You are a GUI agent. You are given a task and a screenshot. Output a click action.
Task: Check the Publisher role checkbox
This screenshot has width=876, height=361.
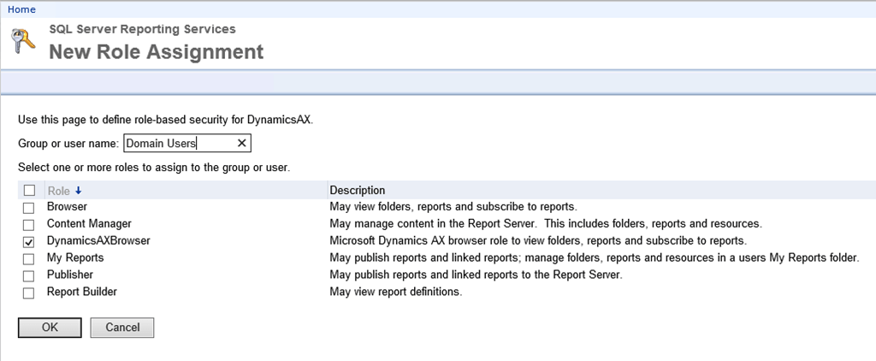(x=28, y=276)
